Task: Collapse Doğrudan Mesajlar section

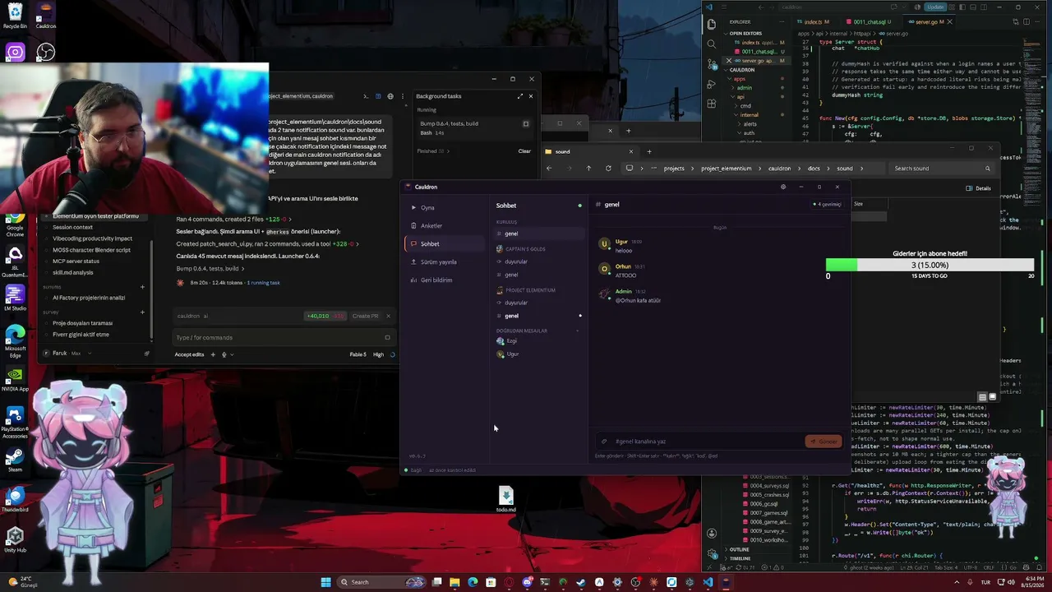Action: click(x=577, y=331)
